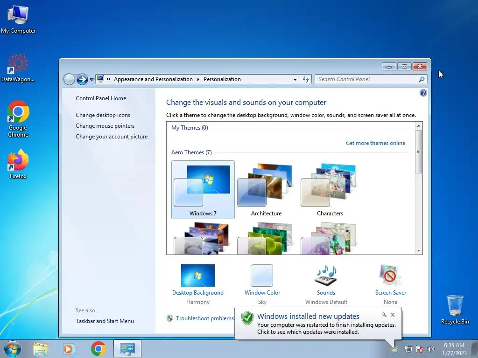Open the DataWagon desktop shortcut

point(18,68)
